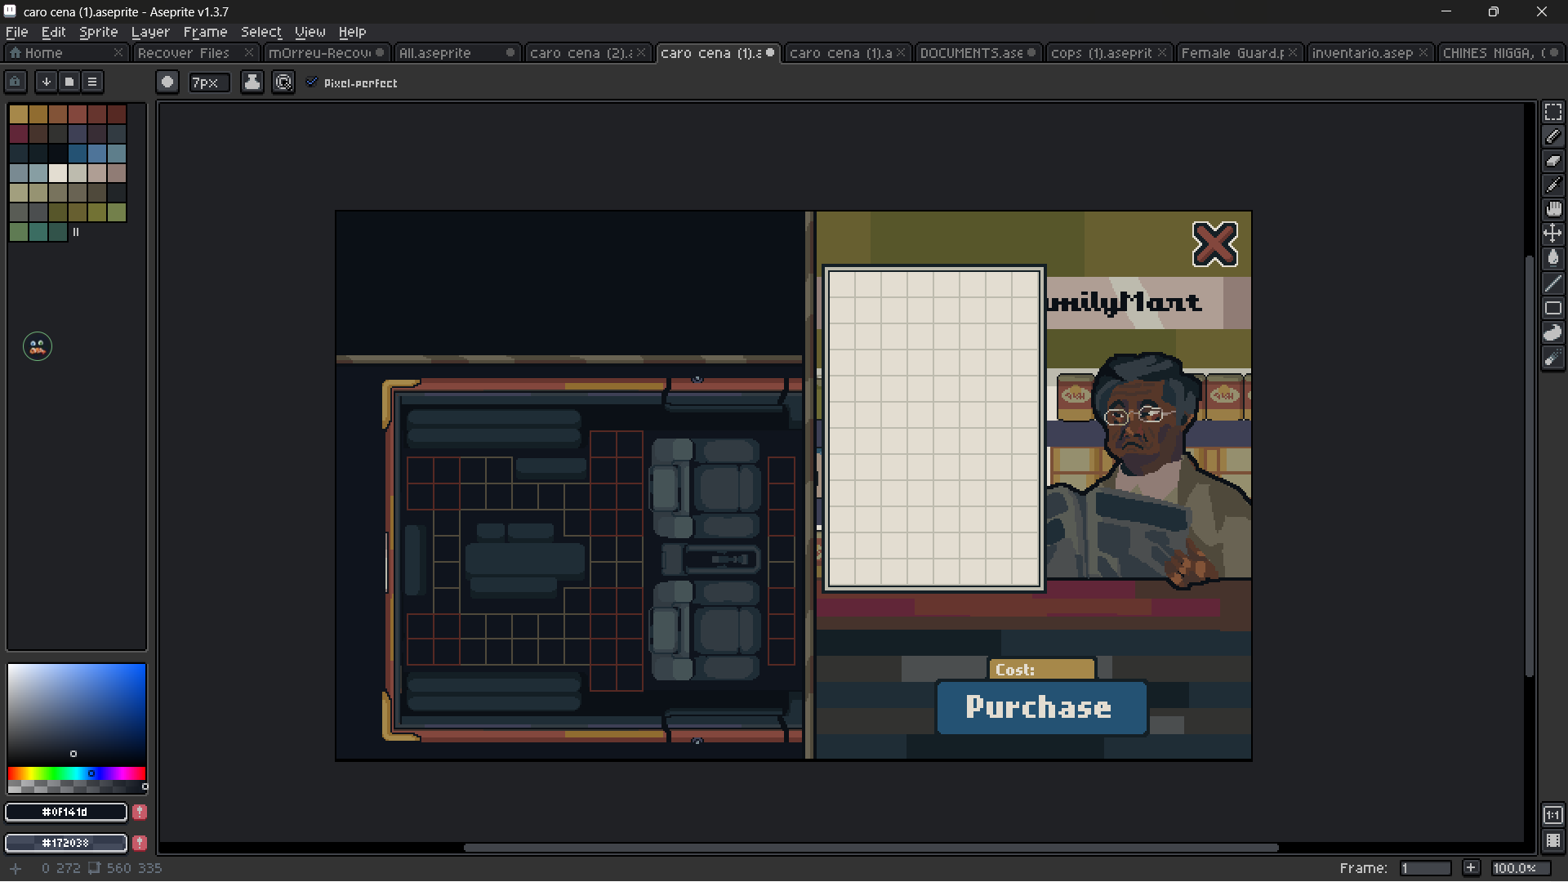Select the Pencil tool
The height and width of the screenshot is (882, 1568).
[x=1552, y=136]
